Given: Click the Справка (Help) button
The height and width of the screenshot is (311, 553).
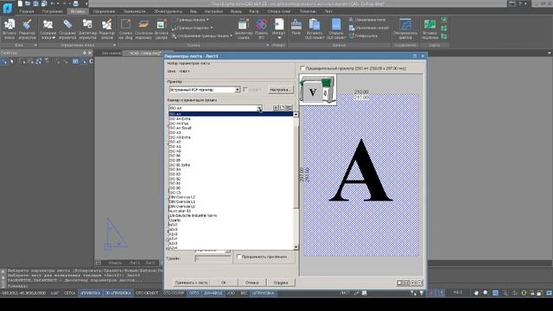Looking at the screenshot, I should pyautogui.click(x=281, y=282).
